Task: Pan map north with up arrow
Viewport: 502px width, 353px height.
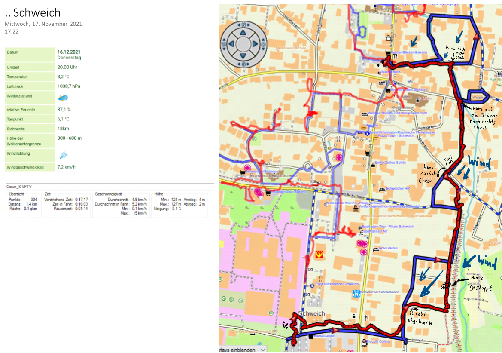Action: [243, 32]
